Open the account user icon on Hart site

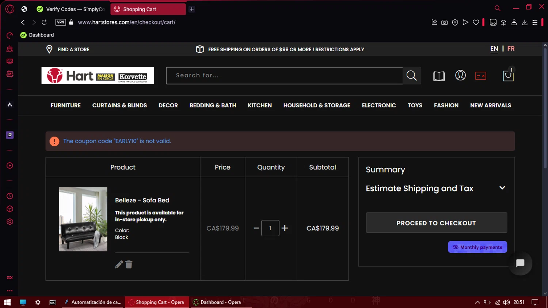pos(460,75)
